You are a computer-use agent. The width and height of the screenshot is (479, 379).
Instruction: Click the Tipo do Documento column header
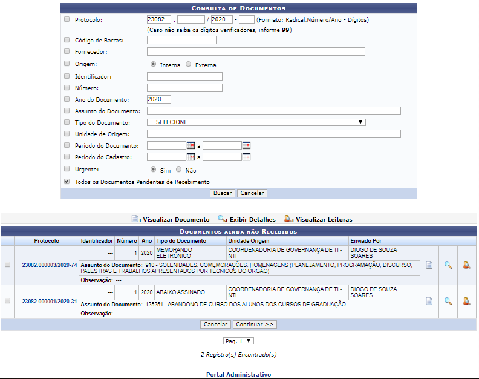click(191, 241)
